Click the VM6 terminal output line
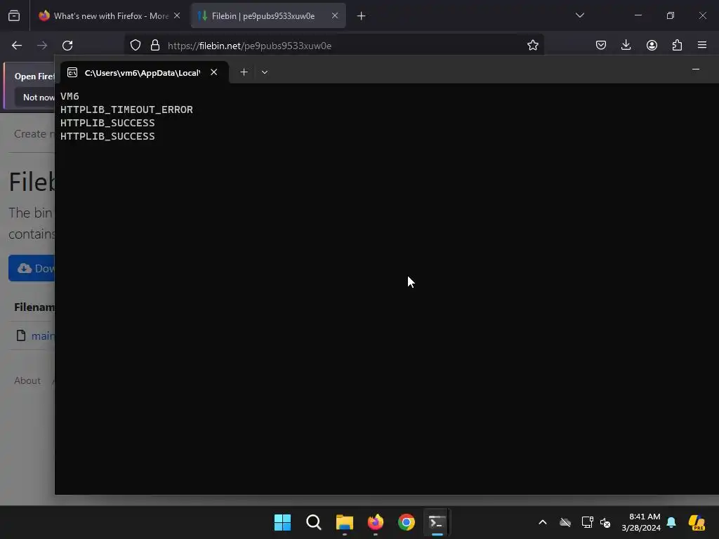Screen dimensions: 719x539 pos(70,97)
